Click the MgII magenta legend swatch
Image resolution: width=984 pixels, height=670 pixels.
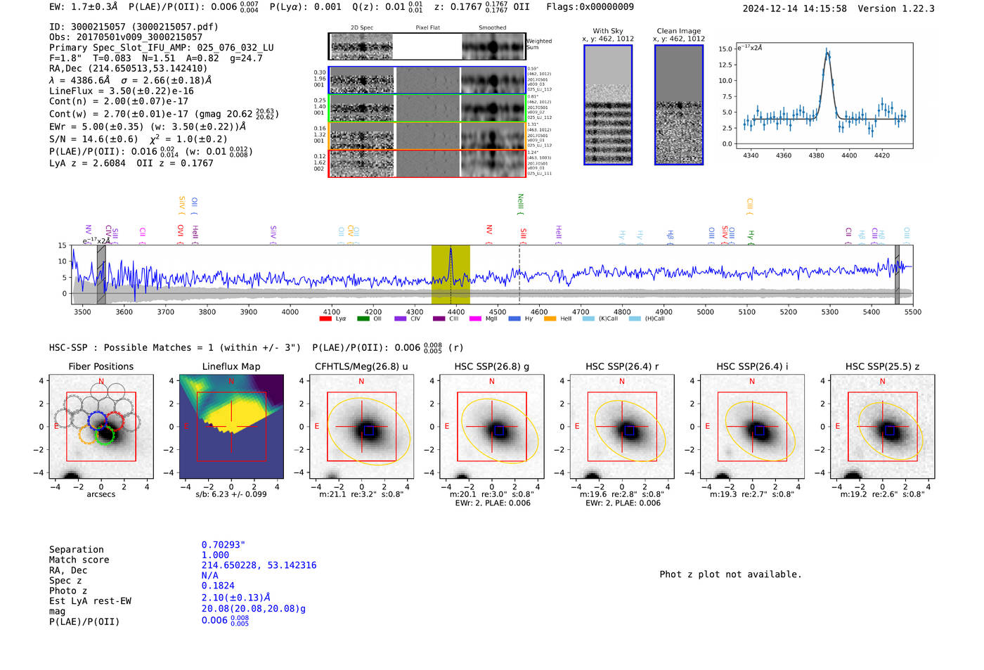click(476, 319)
